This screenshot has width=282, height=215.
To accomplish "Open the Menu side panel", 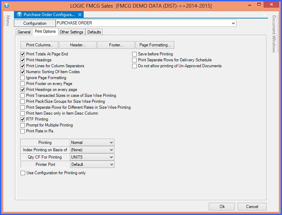I will coord(8,21).
